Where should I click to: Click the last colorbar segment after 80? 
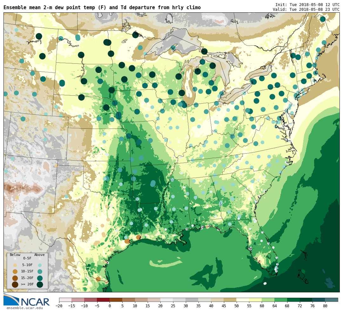click(x=332, y=300)
